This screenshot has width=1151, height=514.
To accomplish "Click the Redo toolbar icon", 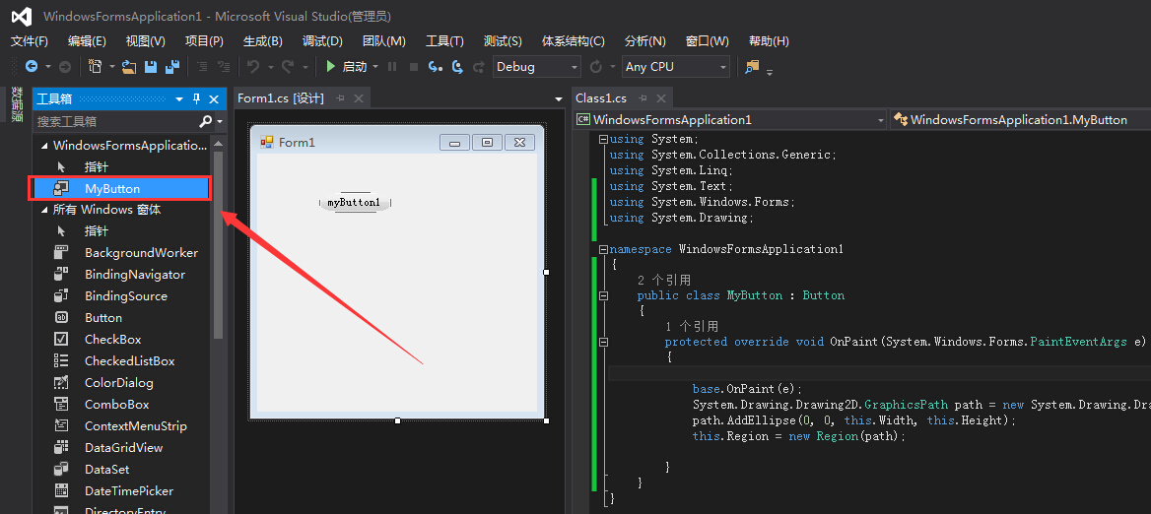I will (289, 67).
